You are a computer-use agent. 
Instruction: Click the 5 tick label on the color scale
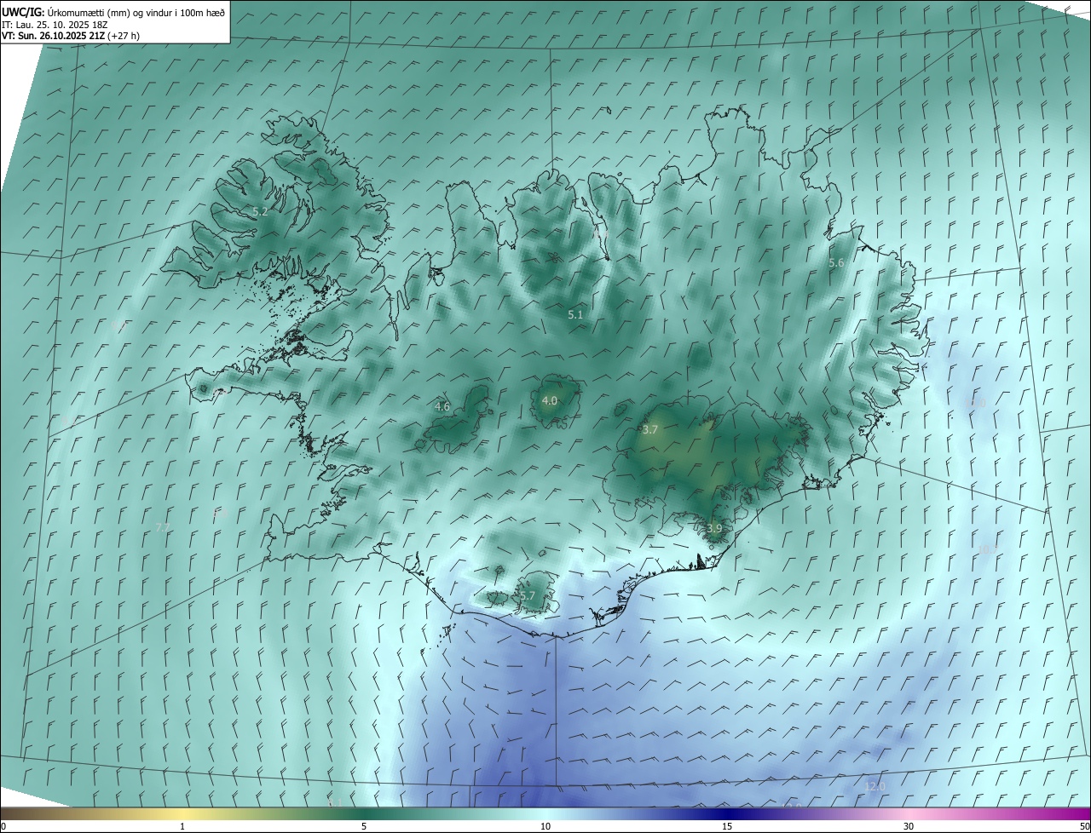coord(364,827)
